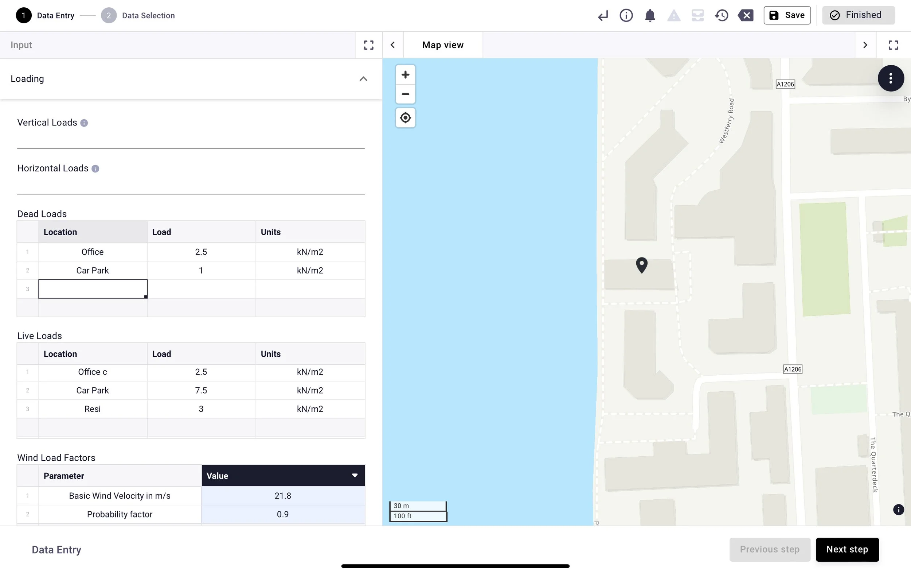The image size is (911, 573).
Task: Zoom in on the map
Action: (405, 75)
